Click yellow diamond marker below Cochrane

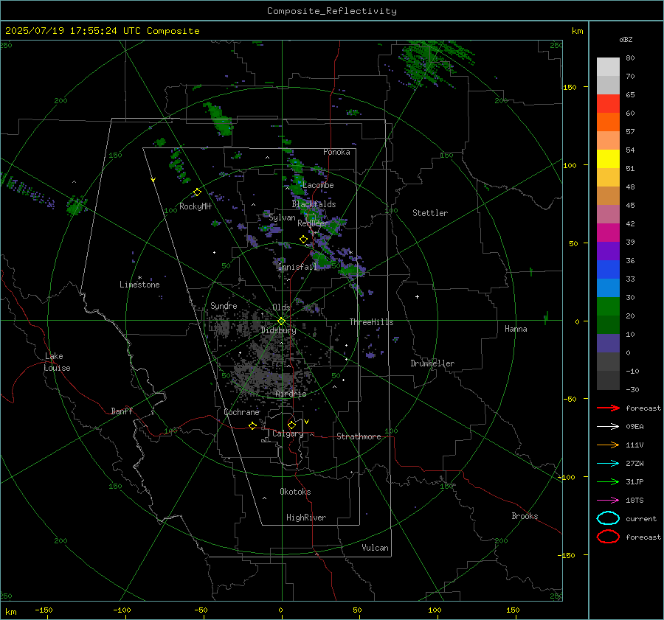(253, 425)
